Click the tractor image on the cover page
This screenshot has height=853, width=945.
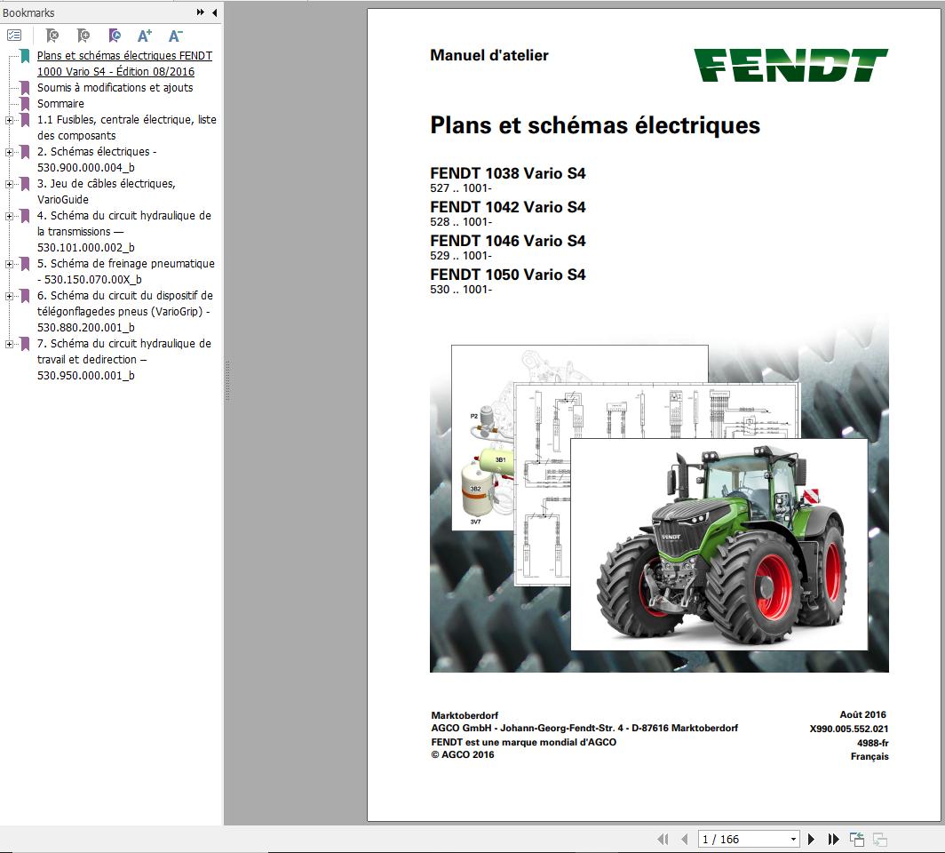click(719, 545)
